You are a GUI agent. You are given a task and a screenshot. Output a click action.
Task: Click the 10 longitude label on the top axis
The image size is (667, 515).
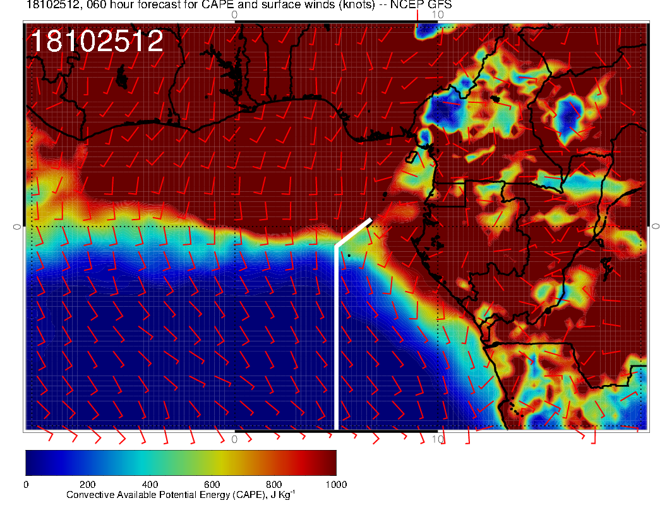pyautogui.click(x=438, y=15)
